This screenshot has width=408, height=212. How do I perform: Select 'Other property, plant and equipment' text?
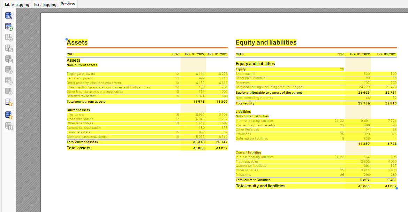94,83
